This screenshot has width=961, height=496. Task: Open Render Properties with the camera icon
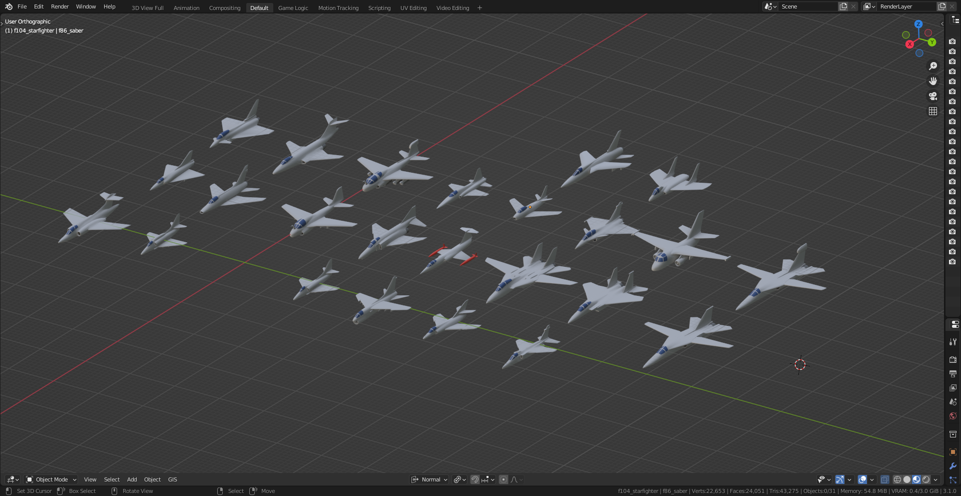[x=952, y=359]
